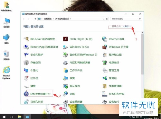The width and height of the screenshot is (161, 119).
Task: Click the vertical scrollbar thumb
Action: click(142, 54)
